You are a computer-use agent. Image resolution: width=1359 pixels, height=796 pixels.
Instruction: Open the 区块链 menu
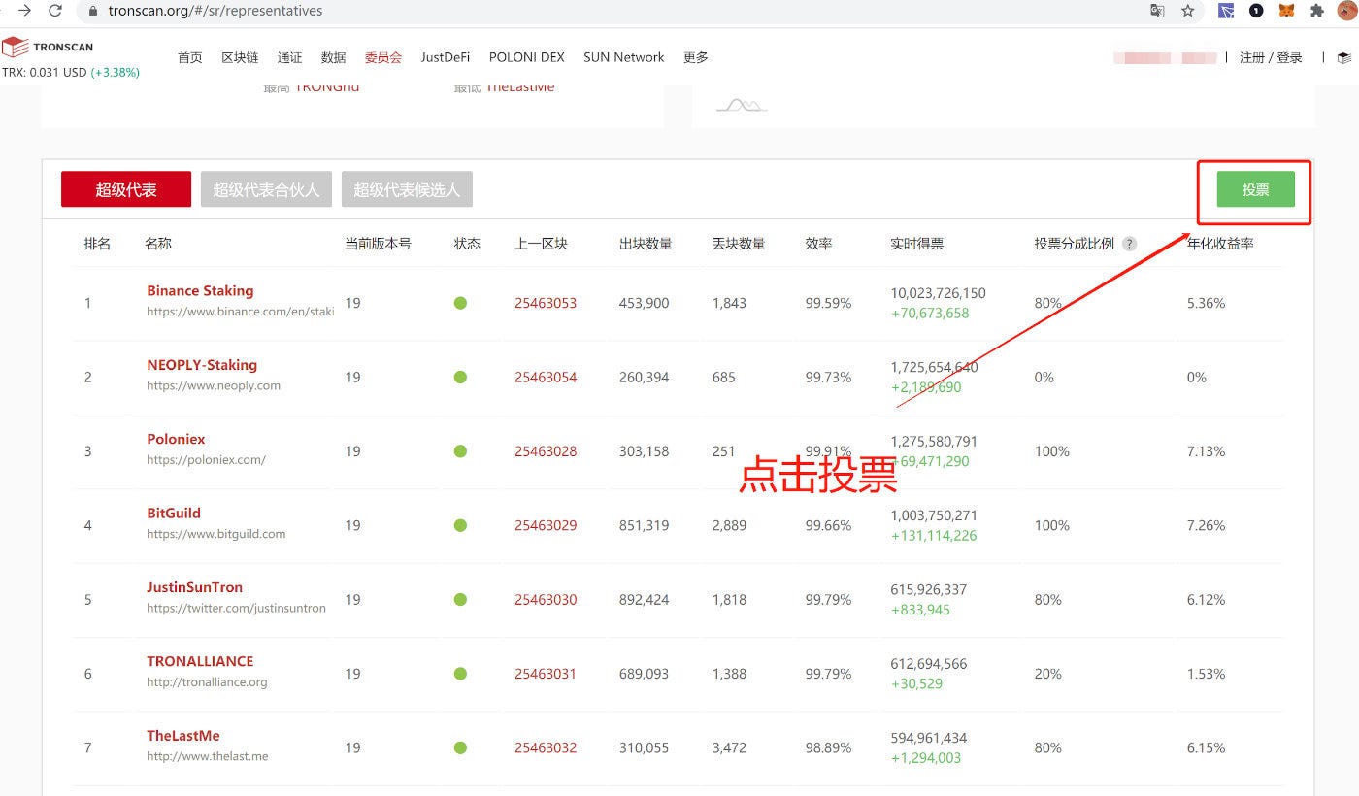click(240, 57)
